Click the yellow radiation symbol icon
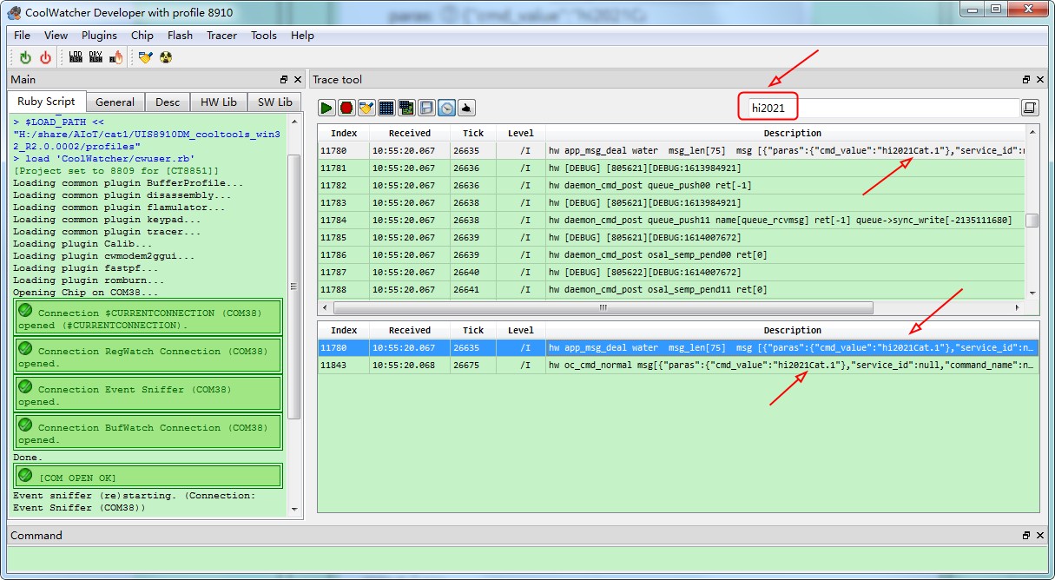The height and width of the screenshot is (580, 1055). [x=166, y=57]
